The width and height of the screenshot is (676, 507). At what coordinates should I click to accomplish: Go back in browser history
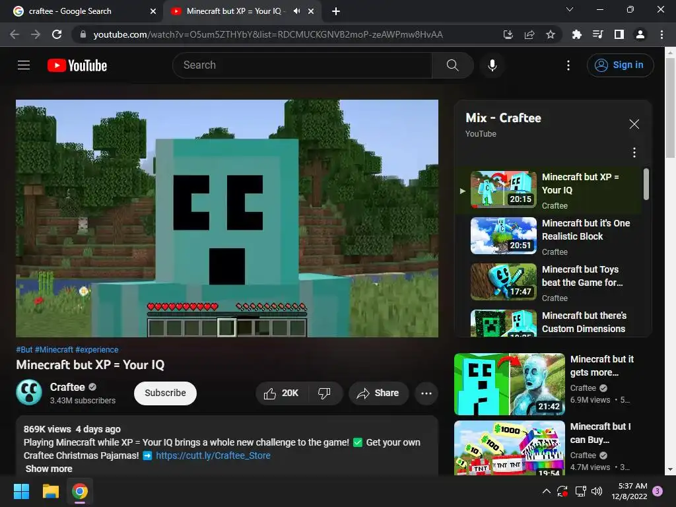tap(15, 34)
